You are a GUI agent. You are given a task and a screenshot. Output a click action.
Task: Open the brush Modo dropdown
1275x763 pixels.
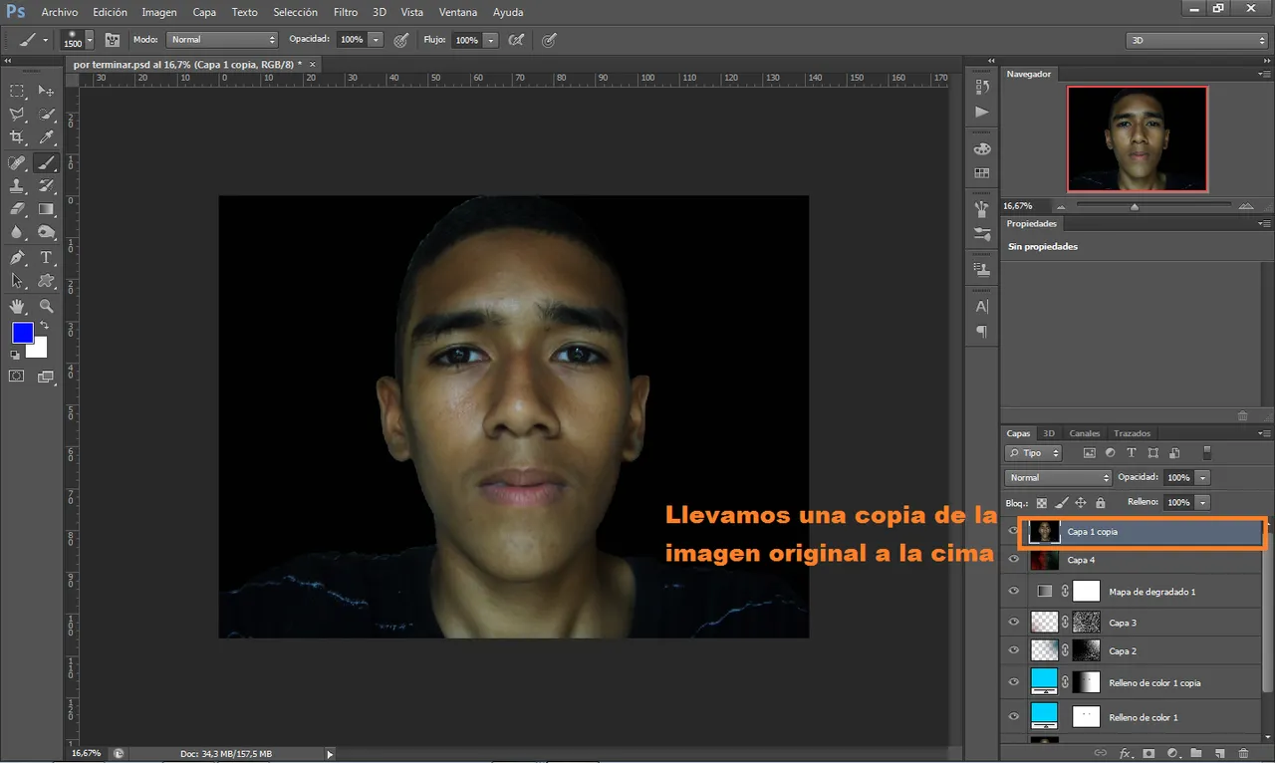click(222, 40)
